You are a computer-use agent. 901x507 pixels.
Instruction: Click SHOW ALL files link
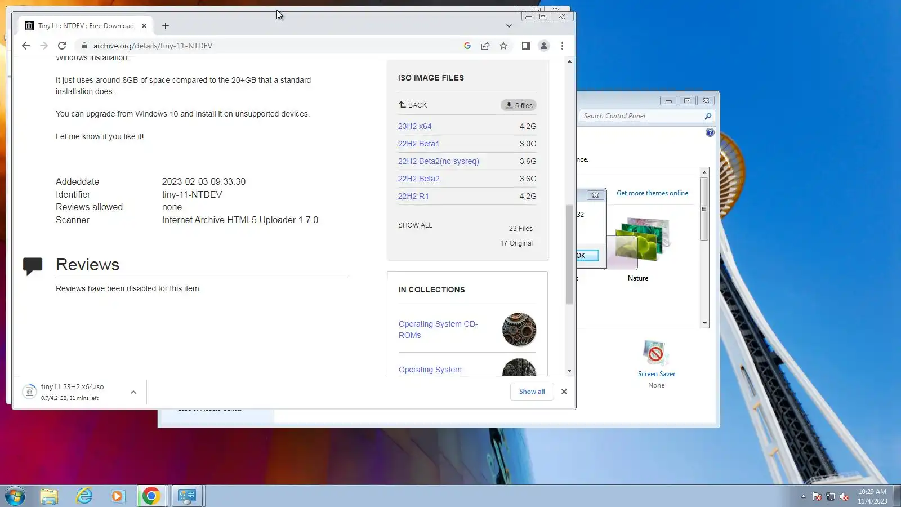[415, 225]
